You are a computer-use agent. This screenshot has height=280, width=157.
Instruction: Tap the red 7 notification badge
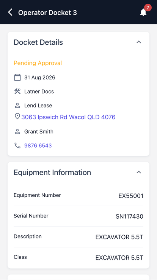pyautogui.click(x=148, y=8)
